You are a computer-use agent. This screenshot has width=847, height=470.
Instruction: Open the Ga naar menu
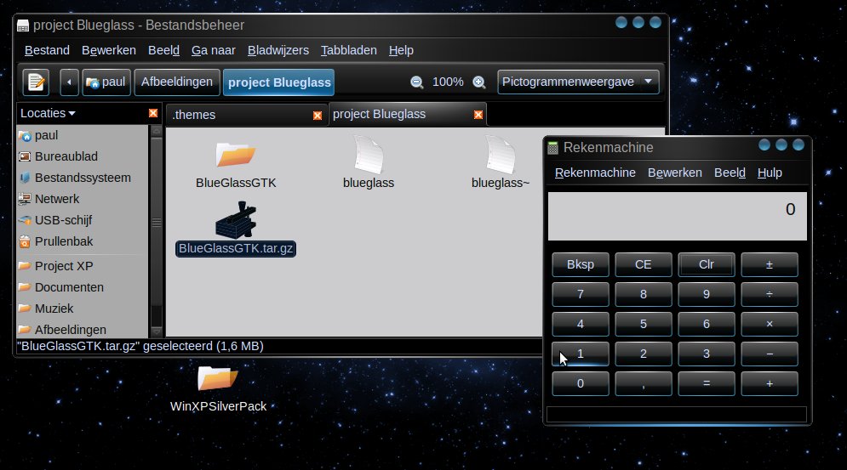[214, 50]
